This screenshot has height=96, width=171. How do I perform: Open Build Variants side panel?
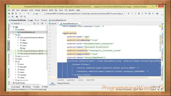tap(9, 59)
